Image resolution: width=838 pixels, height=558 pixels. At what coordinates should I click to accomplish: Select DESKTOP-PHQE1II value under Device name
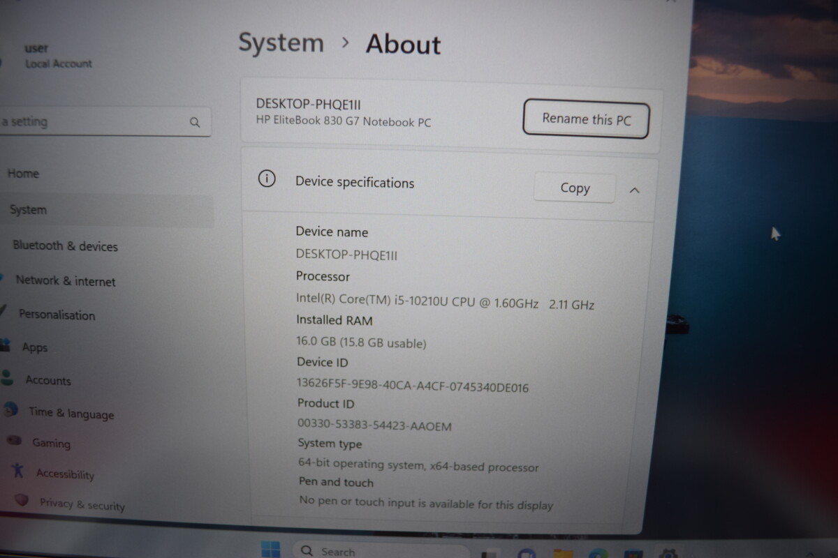pyautogui.click(x=346, y=255)
